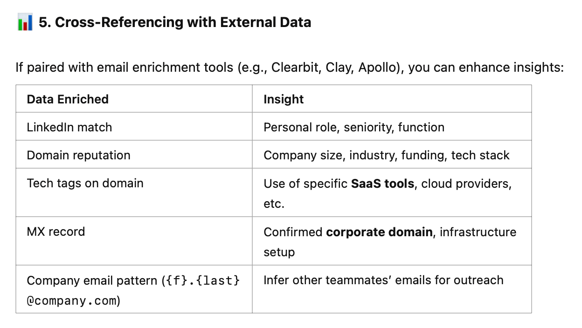
Task: Select the LinkedIn match cell
Action: tap(134, 127)
